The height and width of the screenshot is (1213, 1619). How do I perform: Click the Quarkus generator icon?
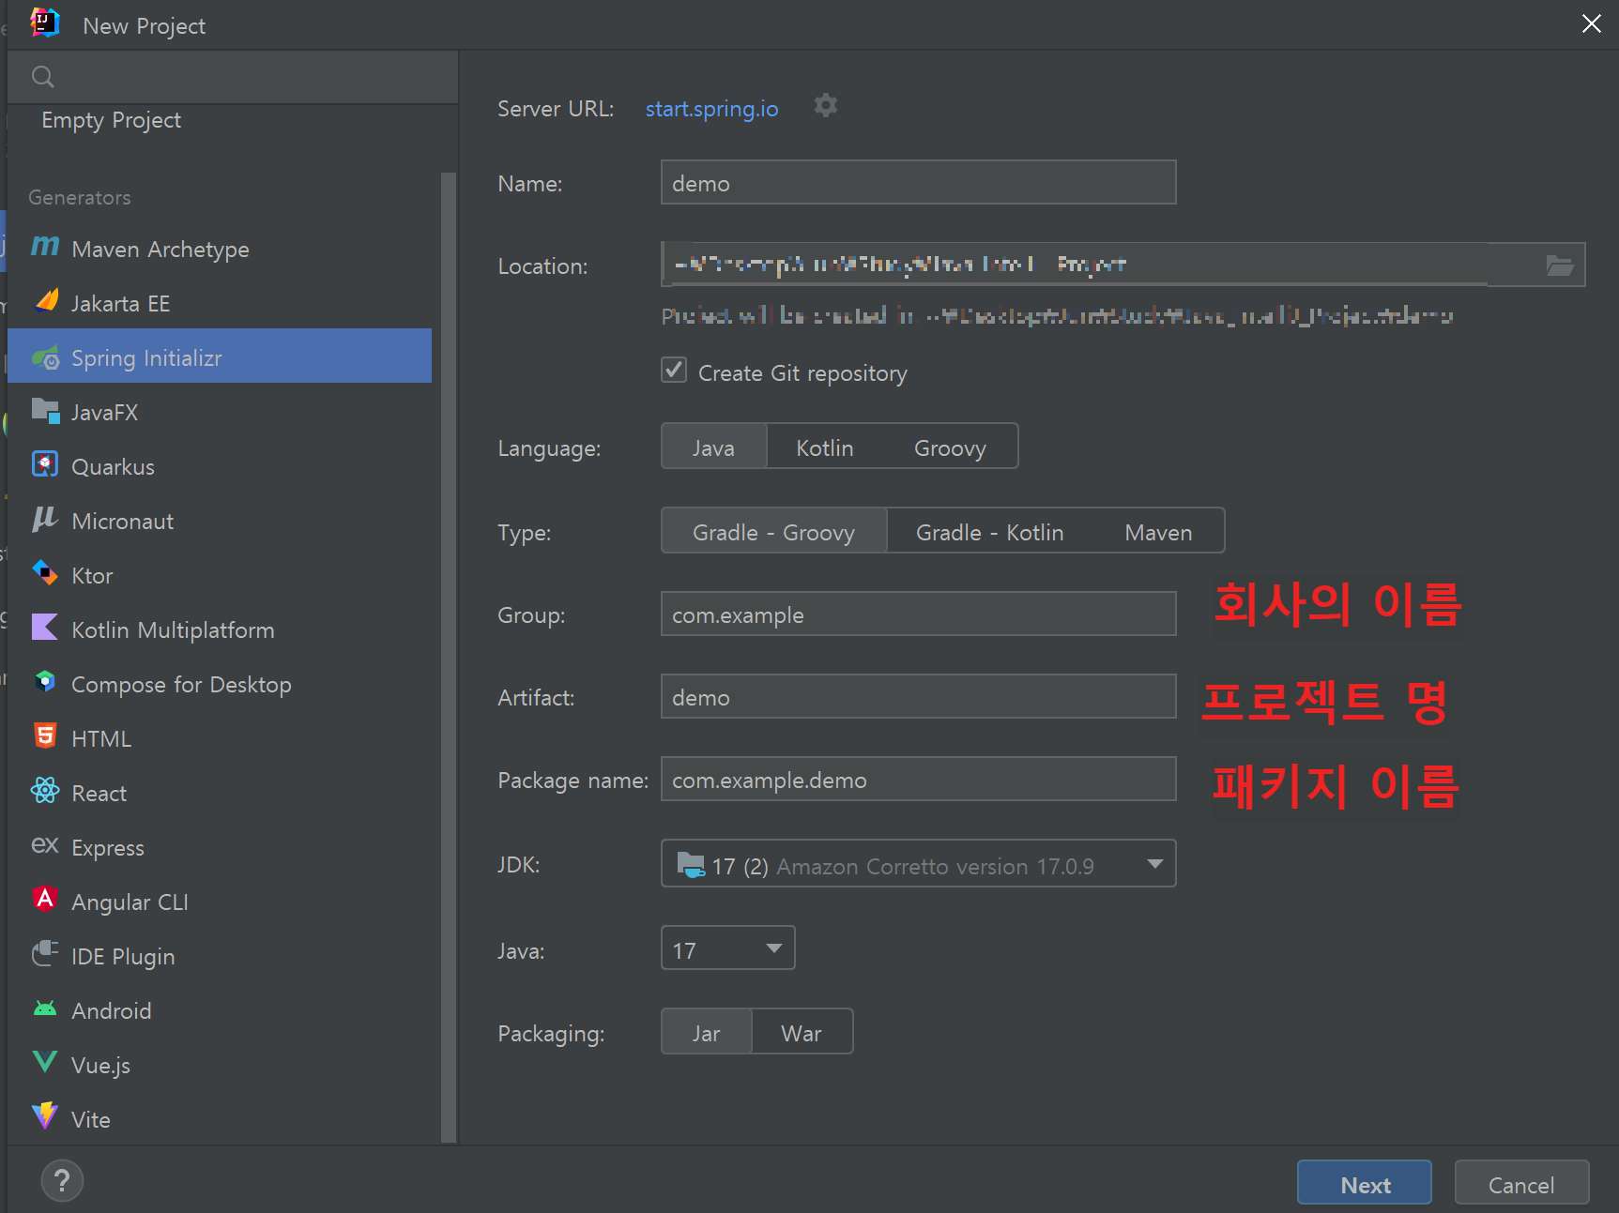pyautogui.click(x=45, y=464)
